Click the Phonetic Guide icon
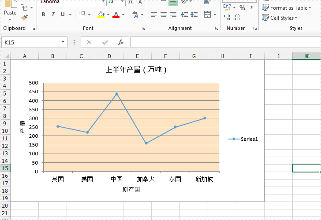Image resolution: width=321 pixels, height=220 pixels. pyautogui.click(x=135, y=15)
